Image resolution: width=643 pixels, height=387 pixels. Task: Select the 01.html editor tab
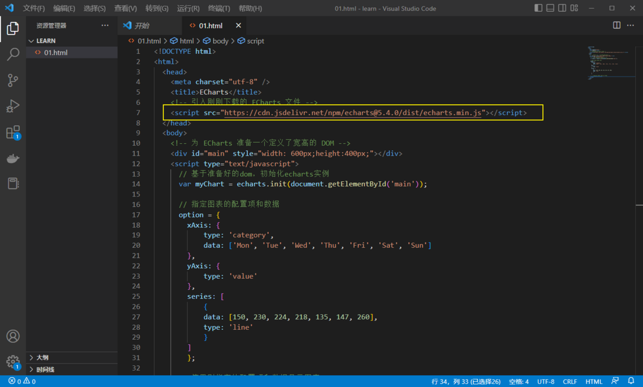(214, 25)
